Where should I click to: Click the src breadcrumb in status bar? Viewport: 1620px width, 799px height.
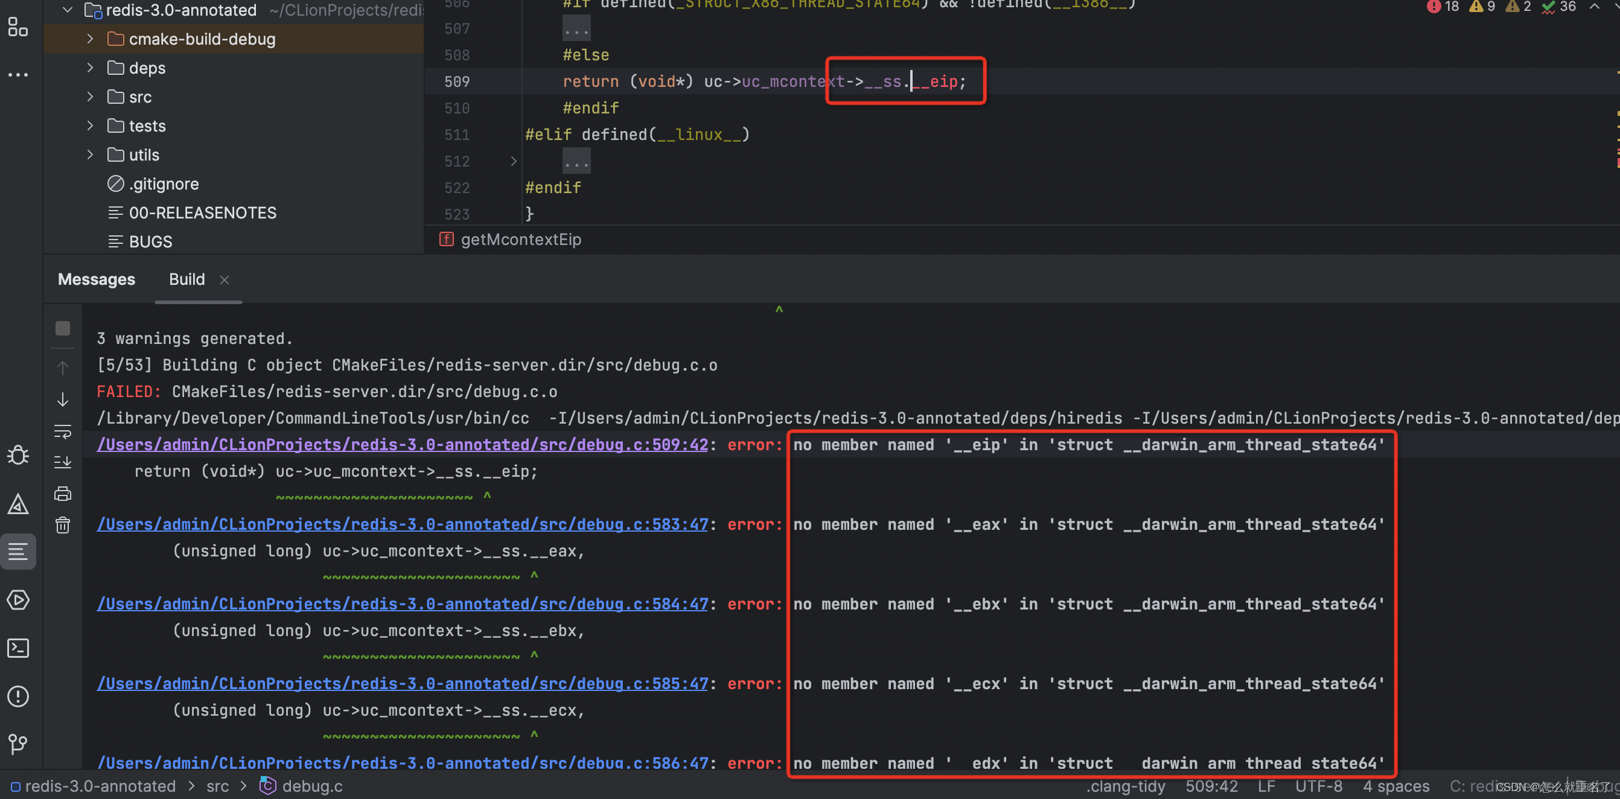(218, 786)
